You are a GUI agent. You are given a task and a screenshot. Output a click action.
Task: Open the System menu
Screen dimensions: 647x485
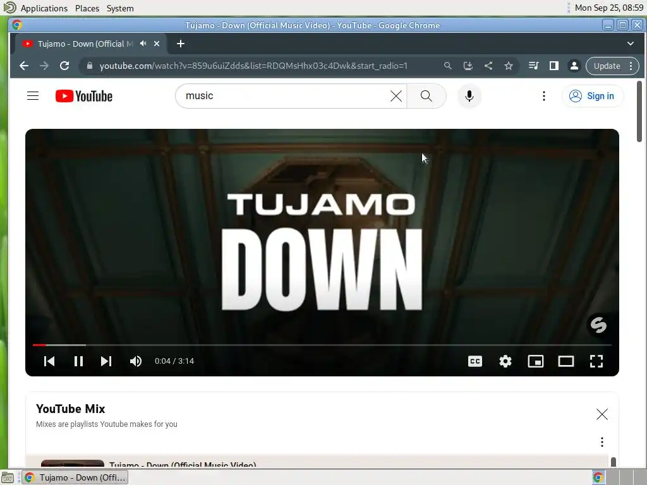(x=120, y=8)
